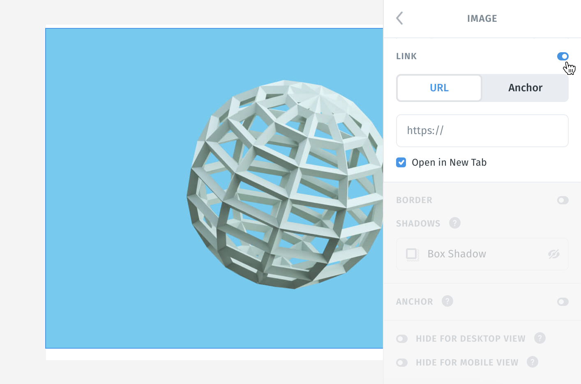Click the IMAGE panel title
Screen dimensions: 581x384
click(x=482, y=19)
